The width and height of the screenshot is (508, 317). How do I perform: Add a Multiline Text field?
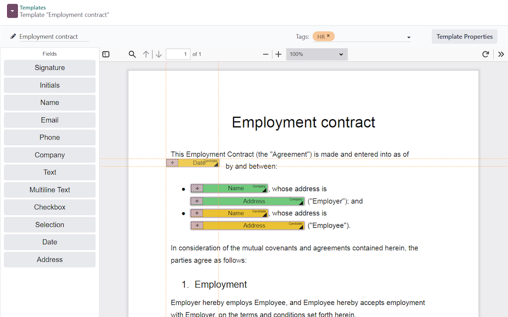coord(49,190)
